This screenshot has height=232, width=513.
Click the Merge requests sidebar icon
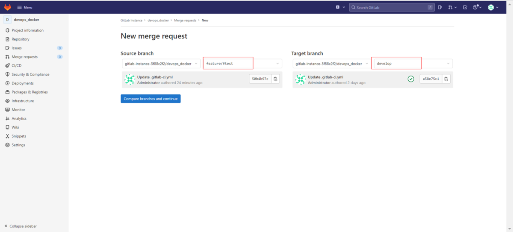pyautogui.click(x=7, y=57)
